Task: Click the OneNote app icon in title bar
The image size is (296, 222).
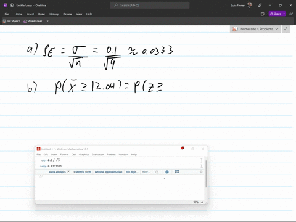Action: [5, 5]
